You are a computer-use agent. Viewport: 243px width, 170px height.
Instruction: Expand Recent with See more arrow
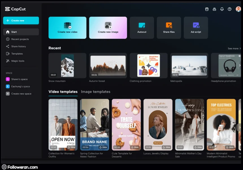tap(234, 48)
